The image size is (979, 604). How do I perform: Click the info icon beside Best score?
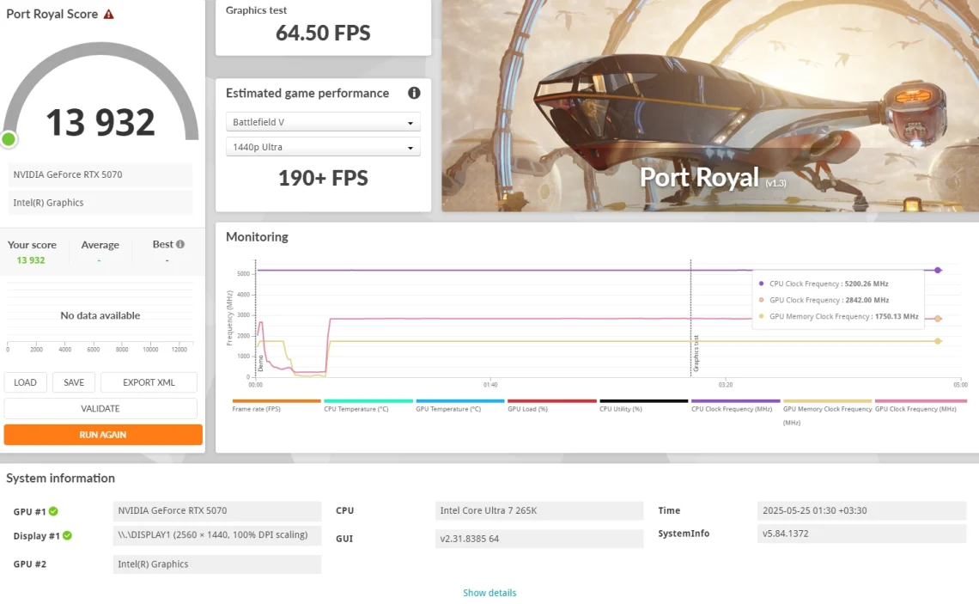(180, 244)
